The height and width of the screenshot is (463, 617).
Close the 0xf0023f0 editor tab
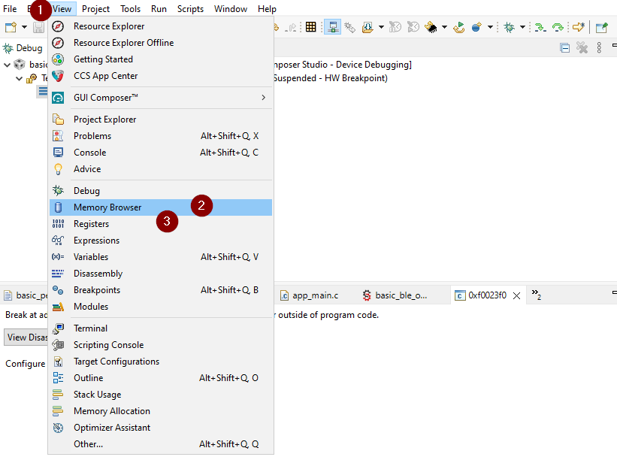[516, 296]
